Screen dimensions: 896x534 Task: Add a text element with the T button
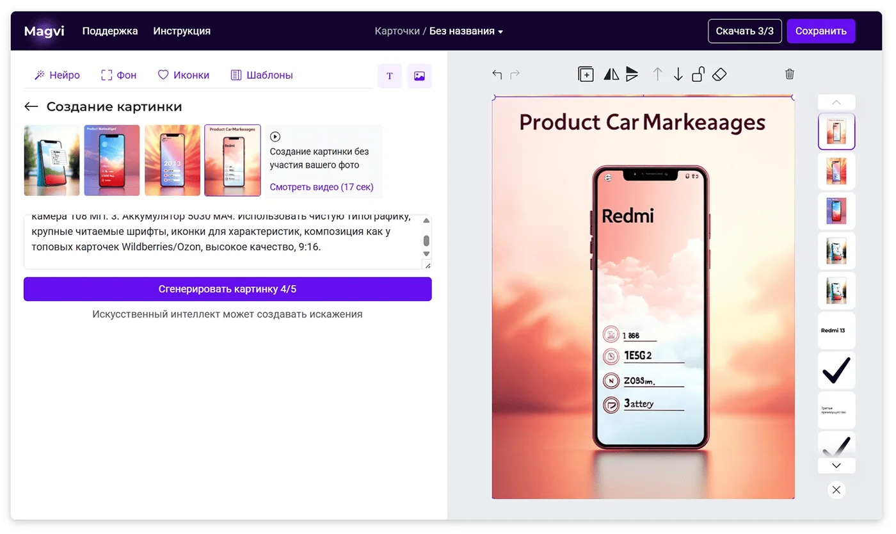(390, 76)
